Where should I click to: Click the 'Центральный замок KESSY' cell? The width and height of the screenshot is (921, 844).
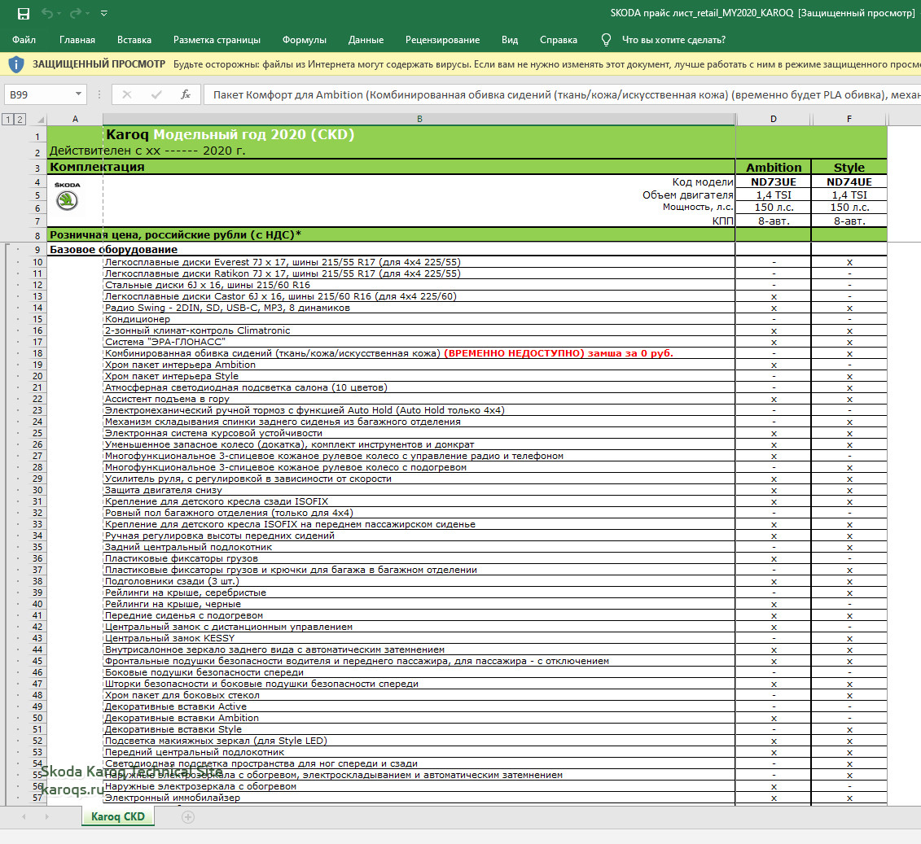point(419,638)
